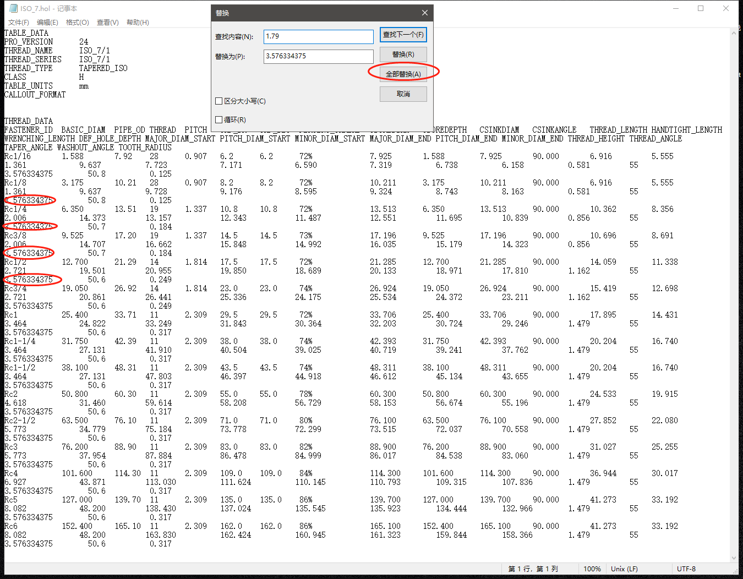Click the UTF-8 encoding status entry

[686, 569]
